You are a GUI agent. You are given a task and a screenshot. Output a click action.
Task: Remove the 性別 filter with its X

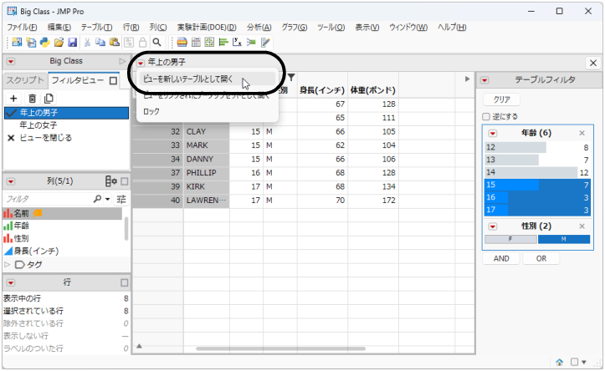tap(582, 226)
